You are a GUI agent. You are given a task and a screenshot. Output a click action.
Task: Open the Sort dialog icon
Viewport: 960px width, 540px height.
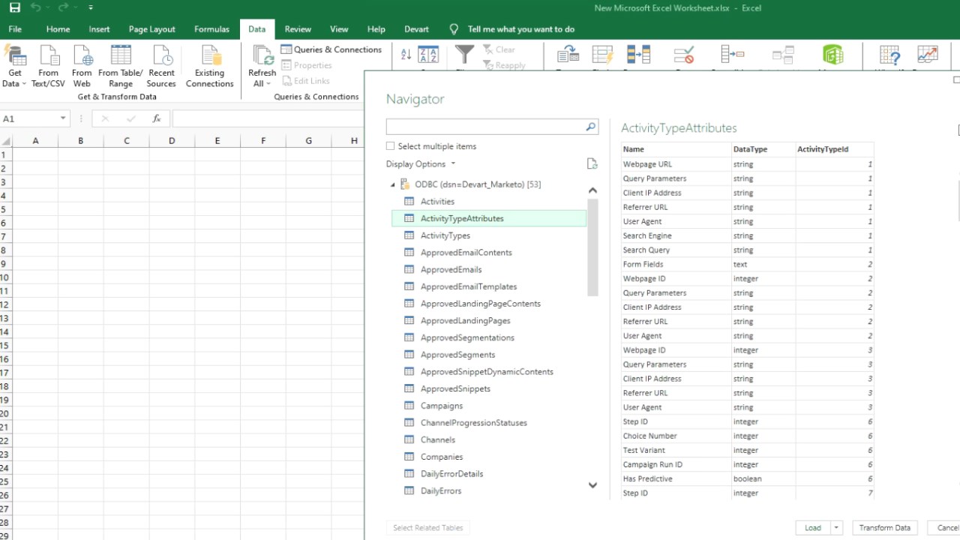coord(428,55)
